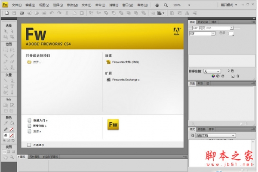Open the 修改 menu
This screenshot has width=258, height=172.
(x=72, y=5)
